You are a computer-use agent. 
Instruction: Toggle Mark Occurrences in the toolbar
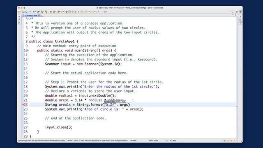69,12
